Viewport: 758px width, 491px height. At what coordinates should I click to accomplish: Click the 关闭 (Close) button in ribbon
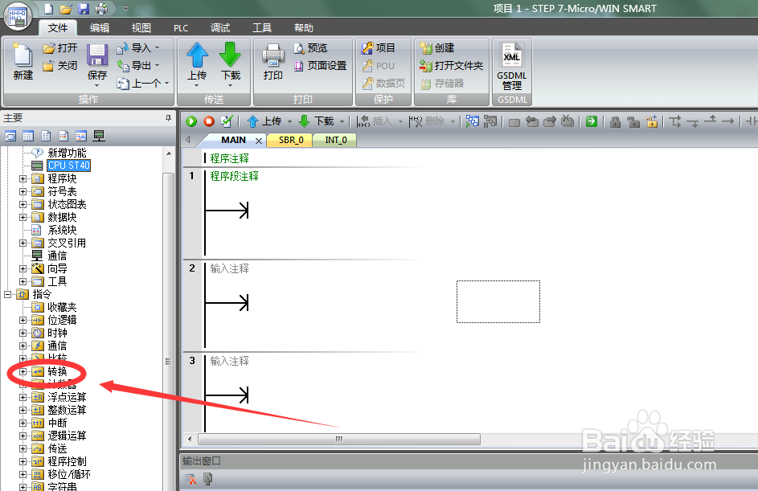60,65
